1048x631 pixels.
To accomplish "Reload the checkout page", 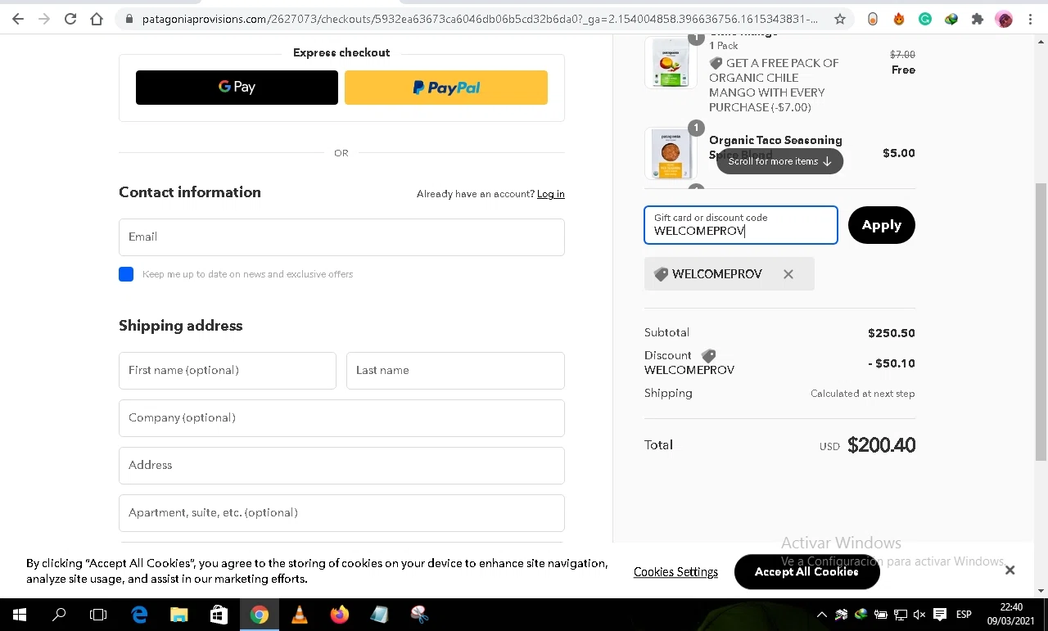I will (70, 19).
